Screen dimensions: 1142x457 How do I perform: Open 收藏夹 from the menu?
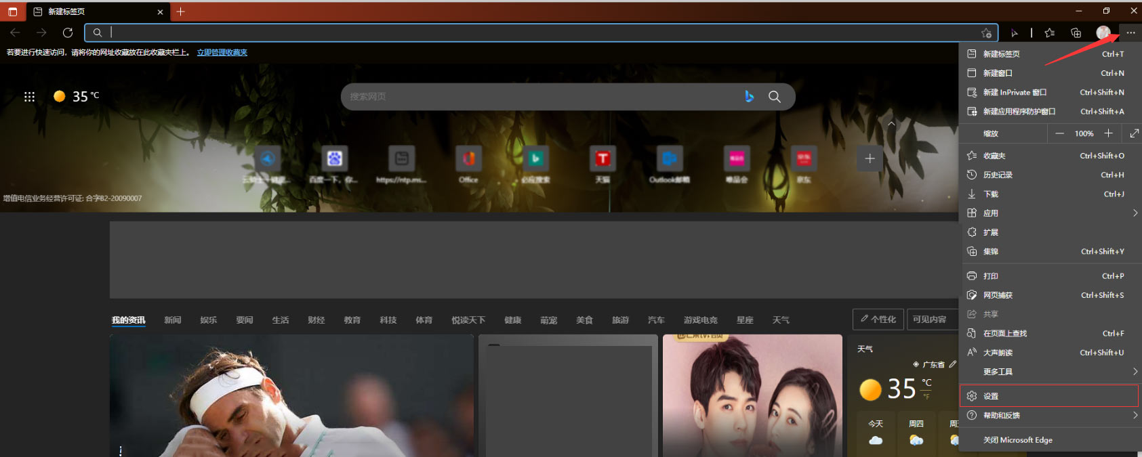(1048, 156)
